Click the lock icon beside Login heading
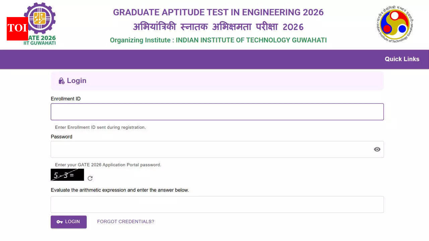The image size is (429, 241). pos(61,80)
